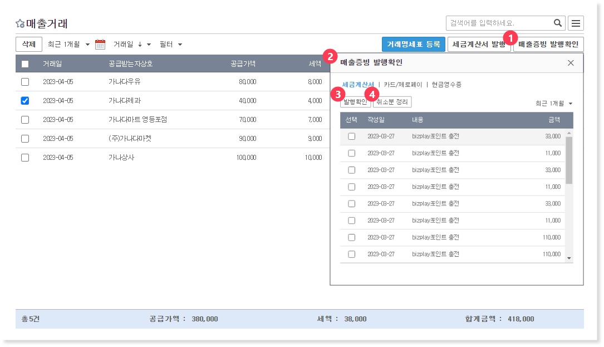Close the 매출증빙 발행확인 panel

[x=571, y=62]
